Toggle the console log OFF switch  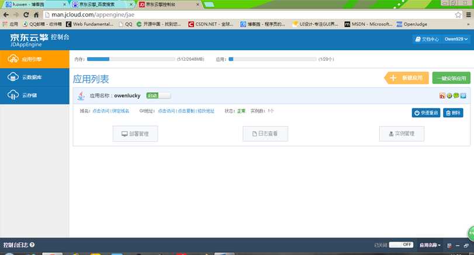pos(401,244)
